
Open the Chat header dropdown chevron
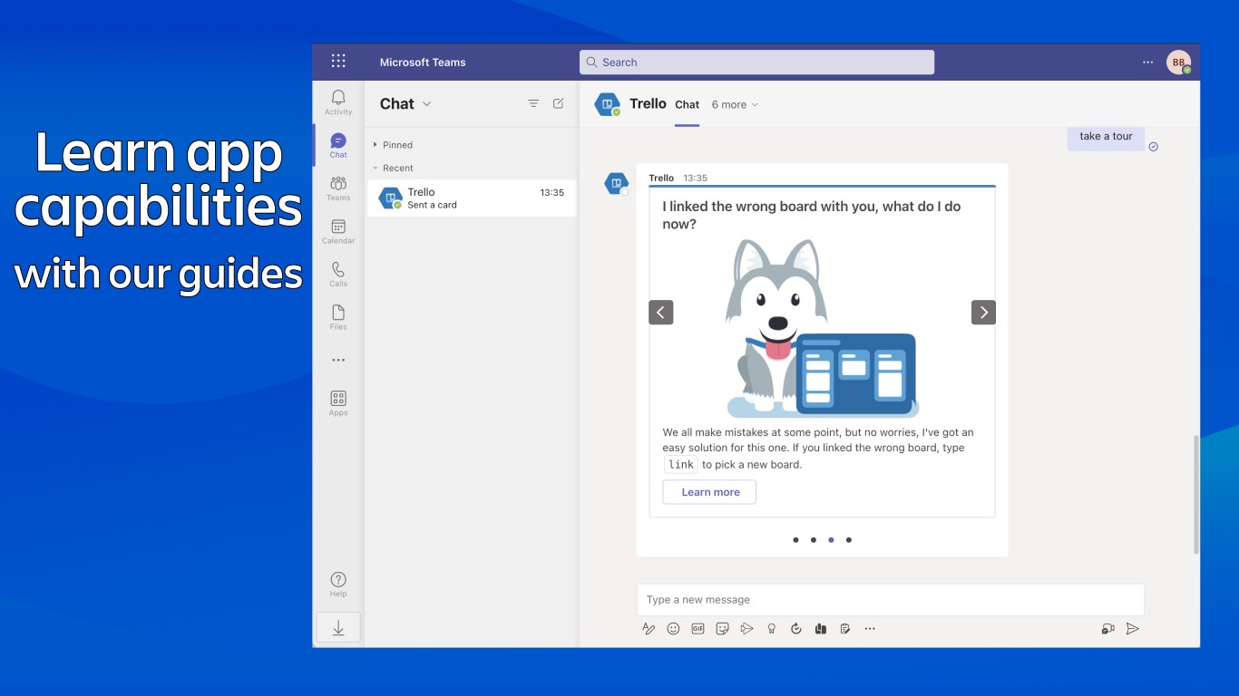point(427,104)
